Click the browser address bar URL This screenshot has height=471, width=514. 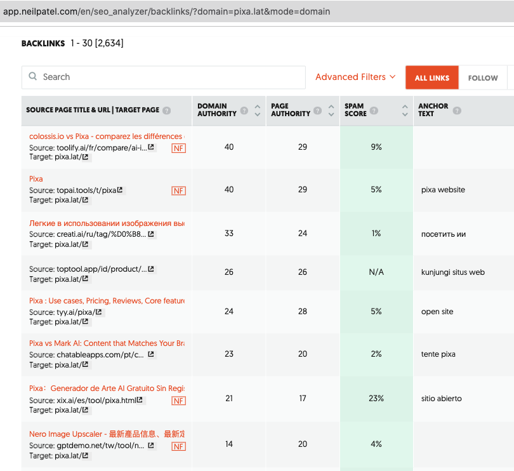167,11
